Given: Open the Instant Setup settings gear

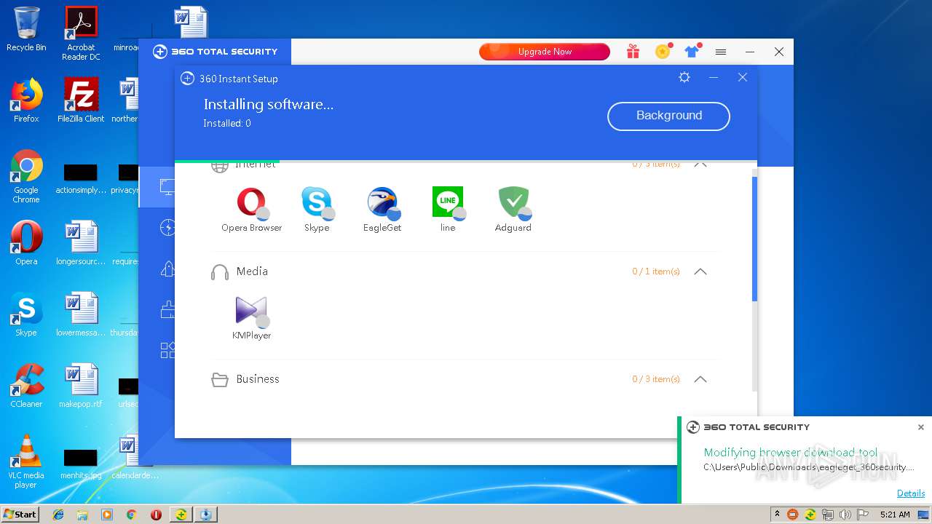Looking at the screenshot, I should (x=684, y=77).
